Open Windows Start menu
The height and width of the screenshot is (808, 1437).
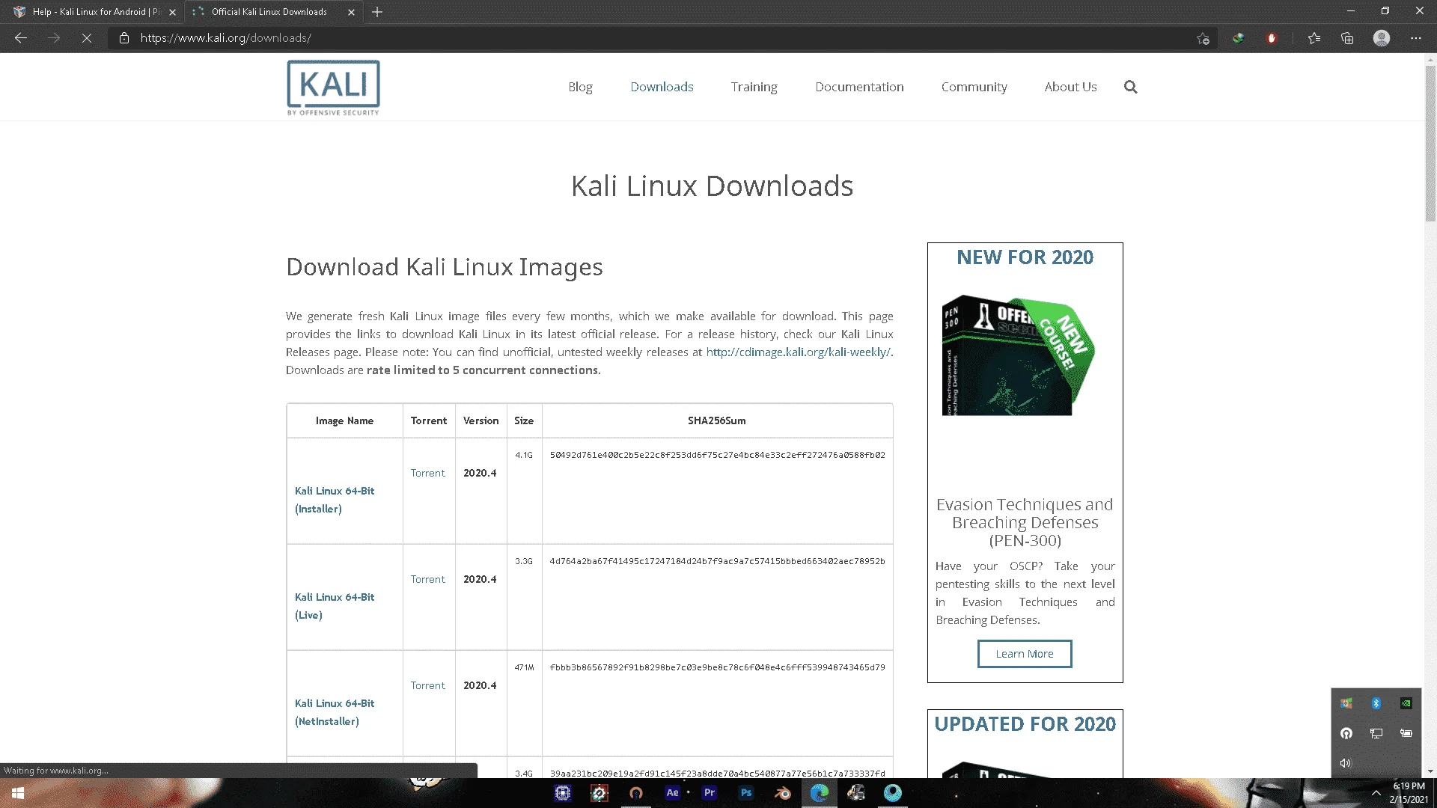click(x=18, y=793)
